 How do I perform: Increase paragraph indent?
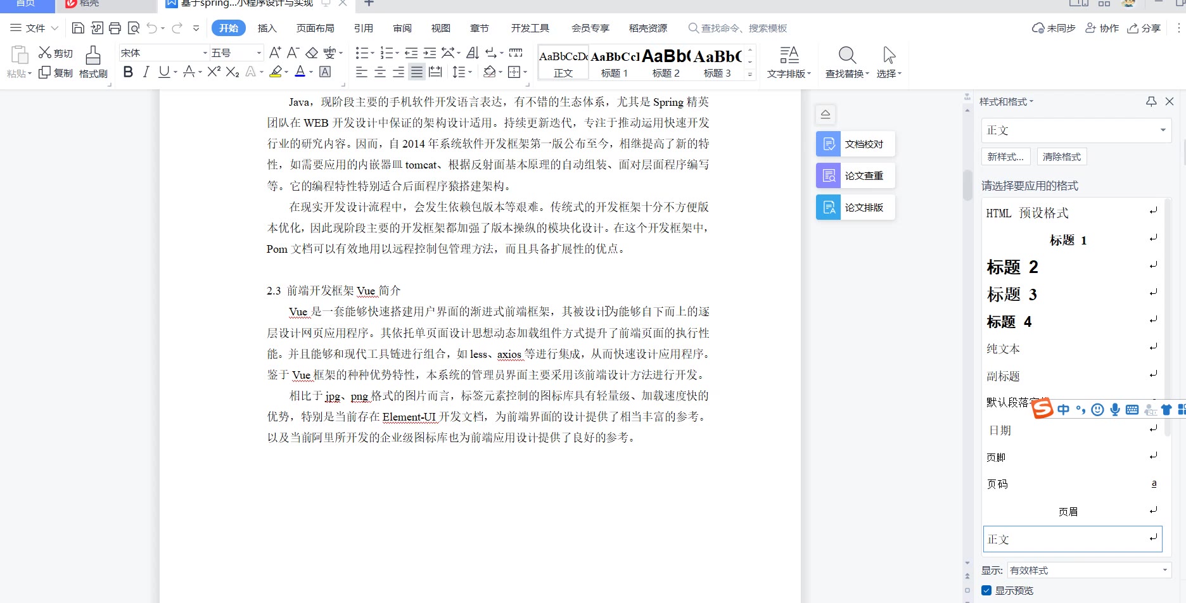pos(430,53)
